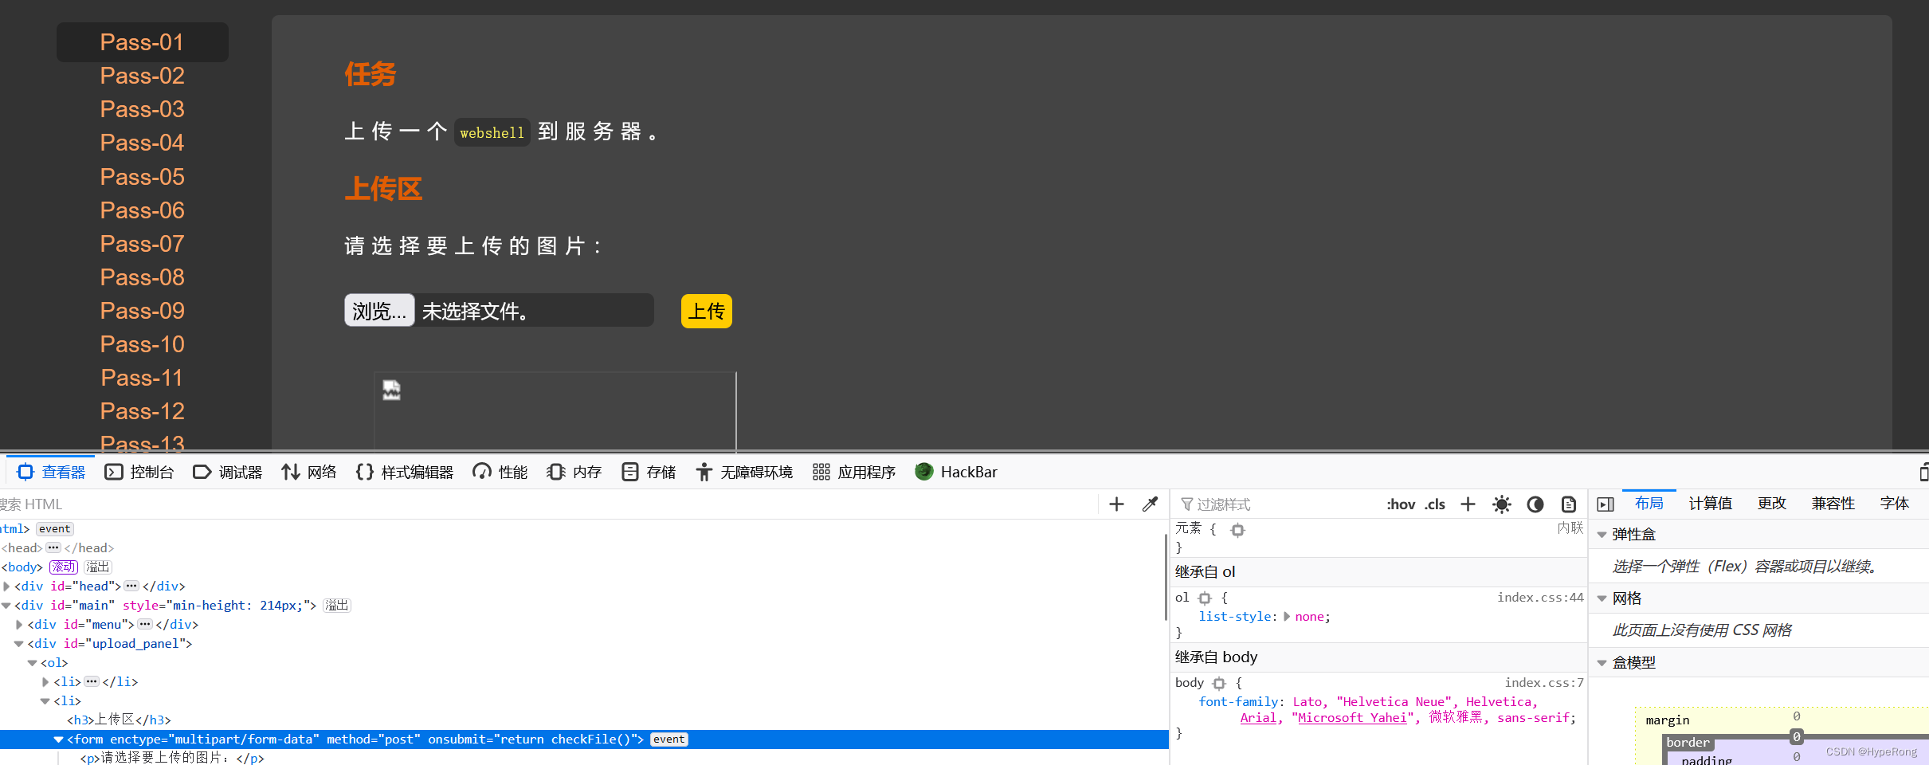This screenshot has height=765, width=1929.
Task: Toggle :hov pseudo-class panel
Action: (1401, 504)
